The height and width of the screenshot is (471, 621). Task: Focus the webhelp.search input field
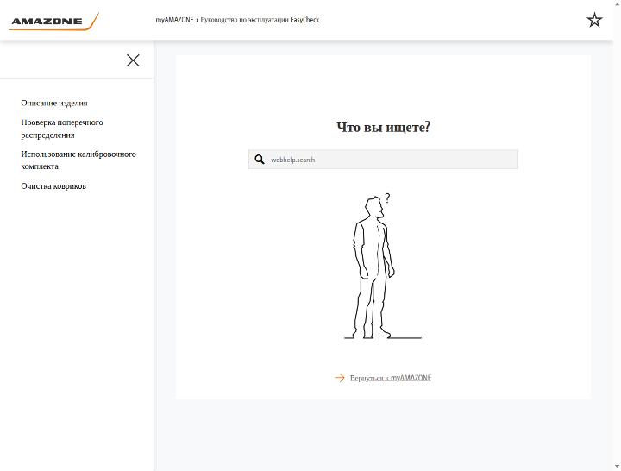coord(383,160)
